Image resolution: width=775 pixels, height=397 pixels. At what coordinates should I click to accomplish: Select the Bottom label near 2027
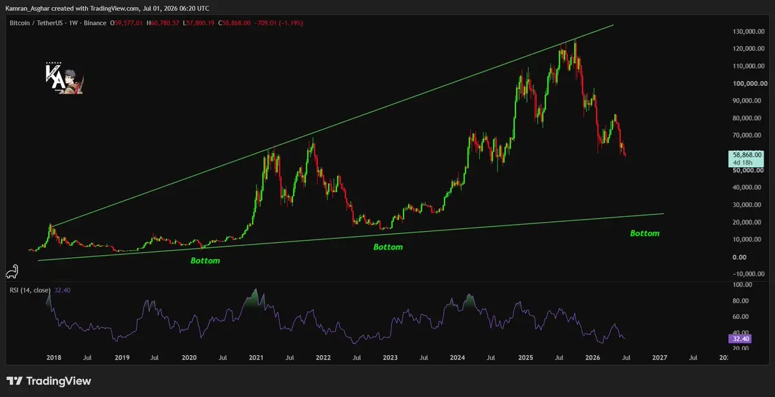click(x=645, y=233)
